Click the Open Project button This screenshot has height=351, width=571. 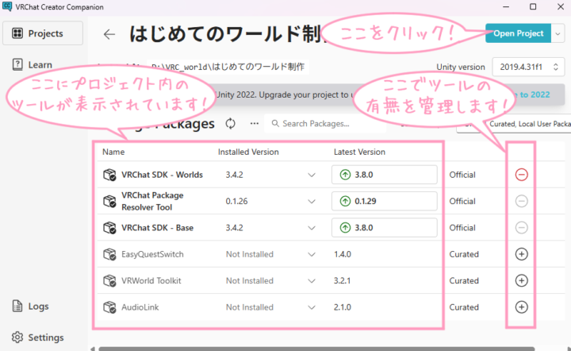tap(518, 33)
